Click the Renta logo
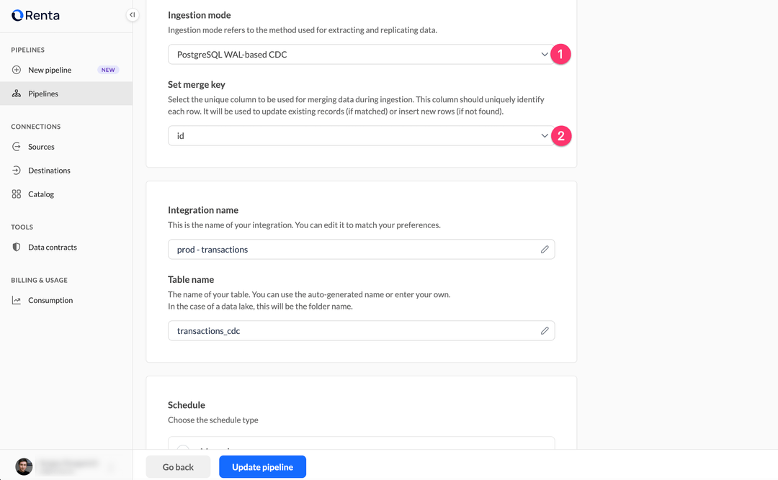778x480 pixels. pos(35,15)
